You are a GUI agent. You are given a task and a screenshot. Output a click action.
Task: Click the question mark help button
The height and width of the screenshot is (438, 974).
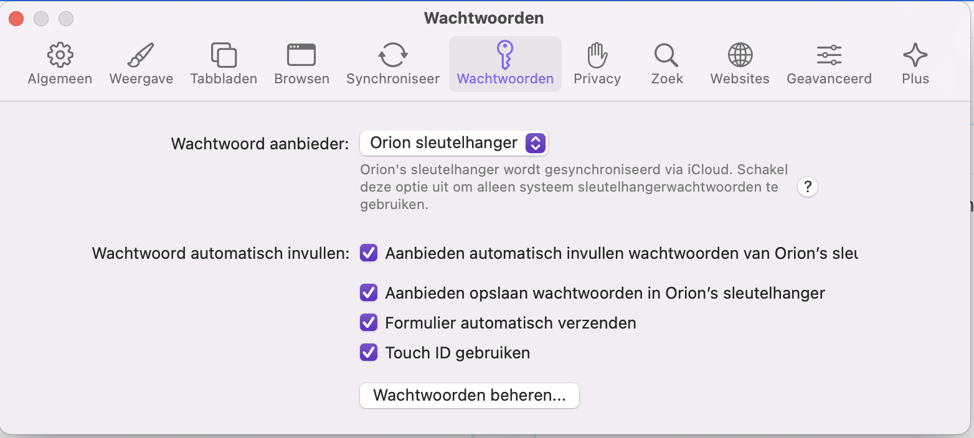807,187
